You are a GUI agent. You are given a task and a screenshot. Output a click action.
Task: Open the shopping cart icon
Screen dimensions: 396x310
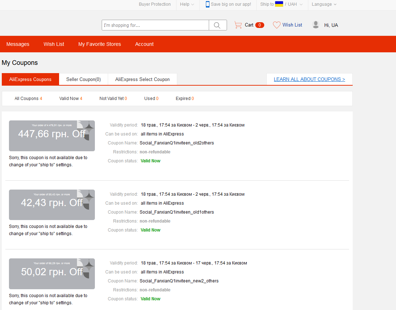click(238, 25)
